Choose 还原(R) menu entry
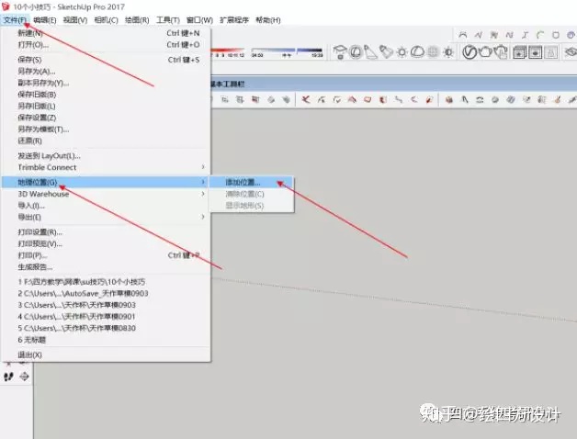 coord(106,141)
